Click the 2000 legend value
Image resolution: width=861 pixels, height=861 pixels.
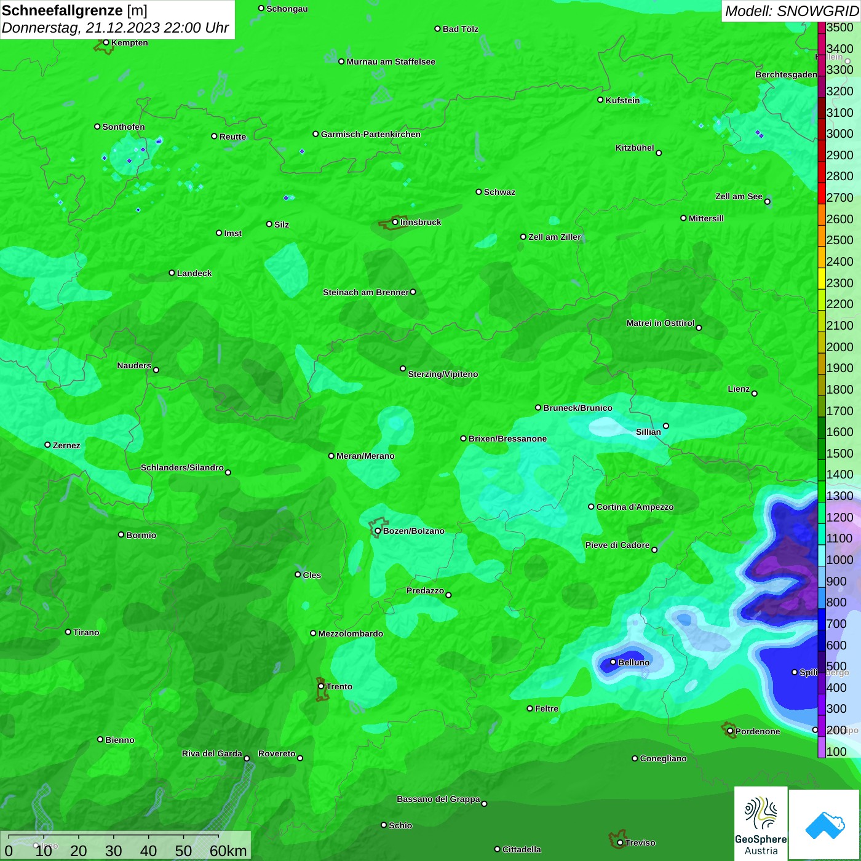[840, 347]
